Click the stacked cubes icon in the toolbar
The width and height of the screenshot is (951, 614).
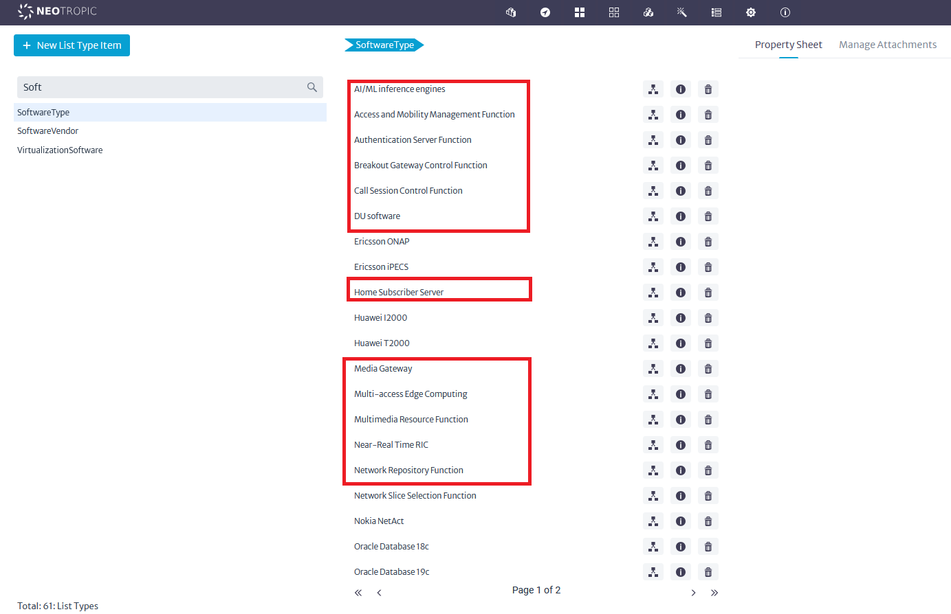pyautogui.click(x=648, y=12)
